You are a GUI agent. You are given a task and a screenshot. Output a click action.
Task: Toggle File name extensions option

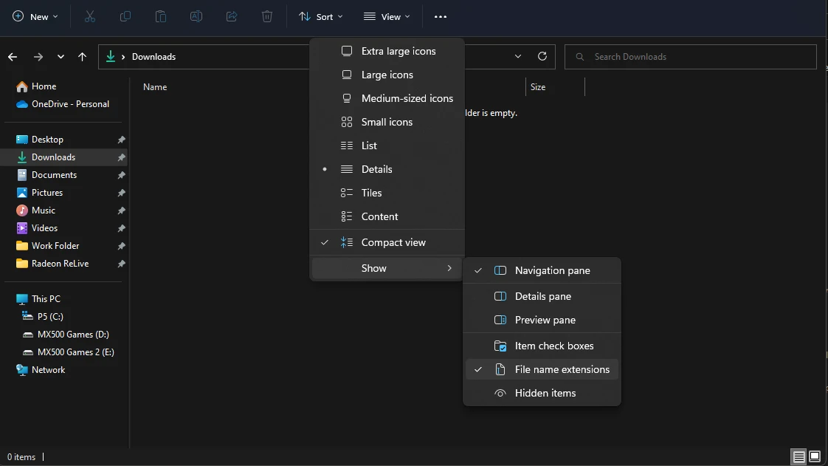pyautogui.click(x=562, y=369)
